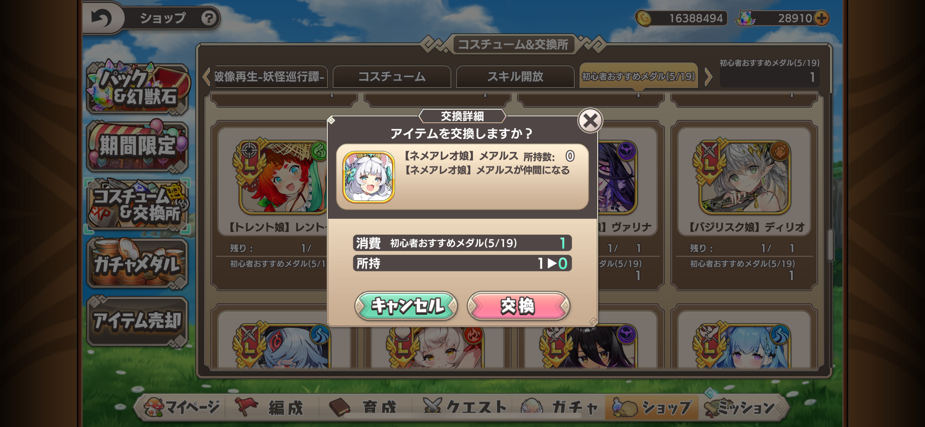Switch to the コスチューム tab
Viewport: 925px width, 427px height.
tap(392, 77)
